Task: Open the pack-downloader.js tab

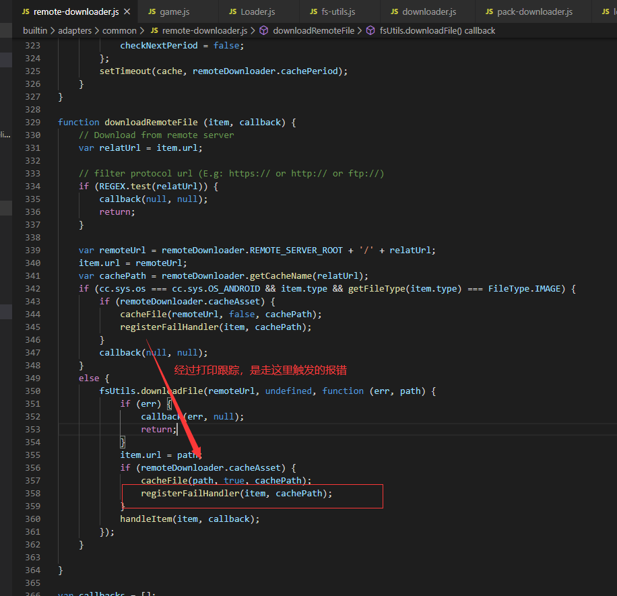Action: click(535, 12)
